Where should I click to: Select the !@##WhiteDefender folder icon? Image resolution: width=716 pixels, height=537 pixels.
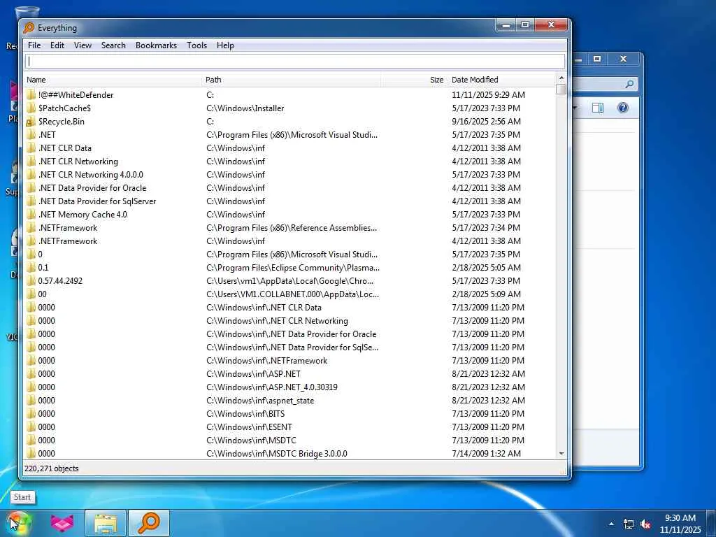tap(31, 95)
